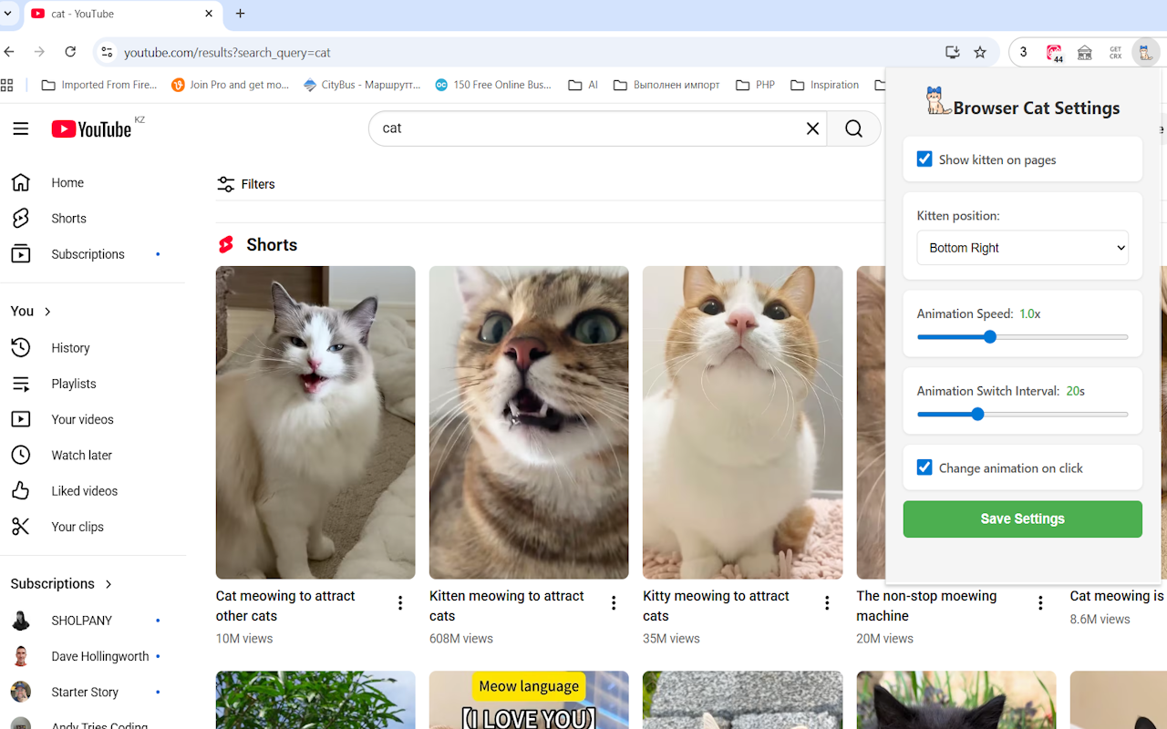Click Save Settings button
1167x729 pixels.
tap(1022, 519)
